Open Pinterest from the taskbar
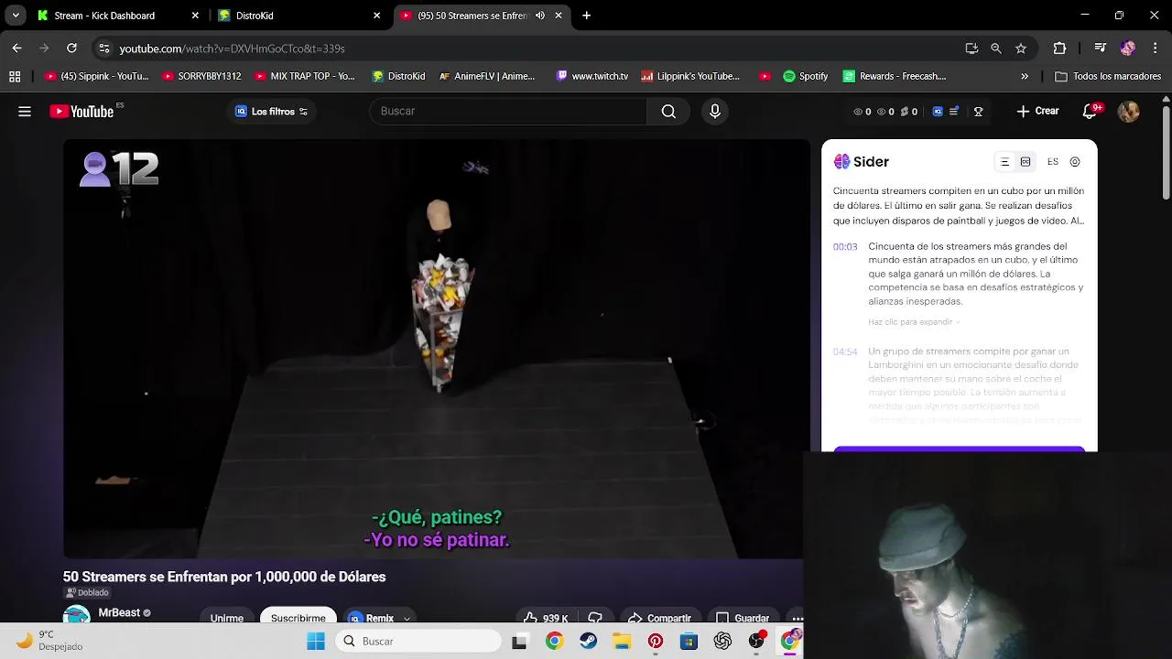 656,642
